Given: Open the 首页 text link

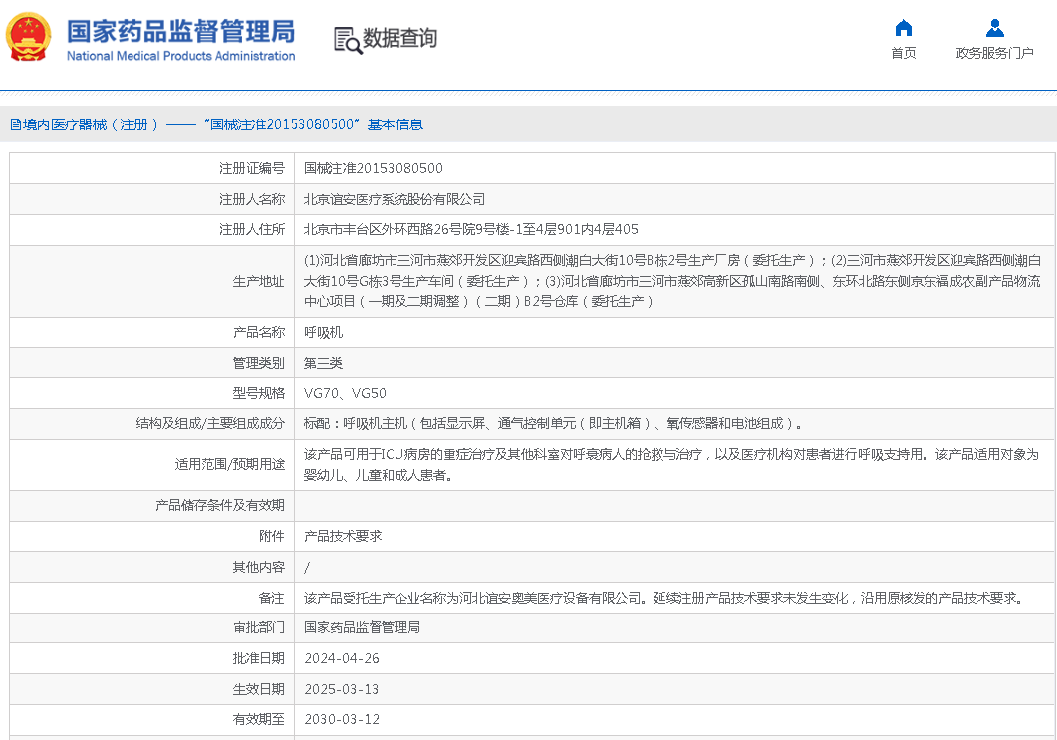Looking at the screenshot, I should click(x=904, y=53).
